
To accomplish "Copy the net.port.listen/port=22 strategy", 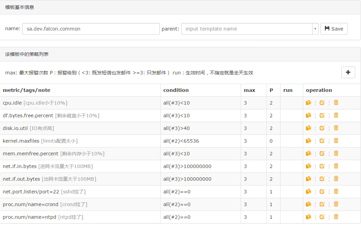I will 308,191.
